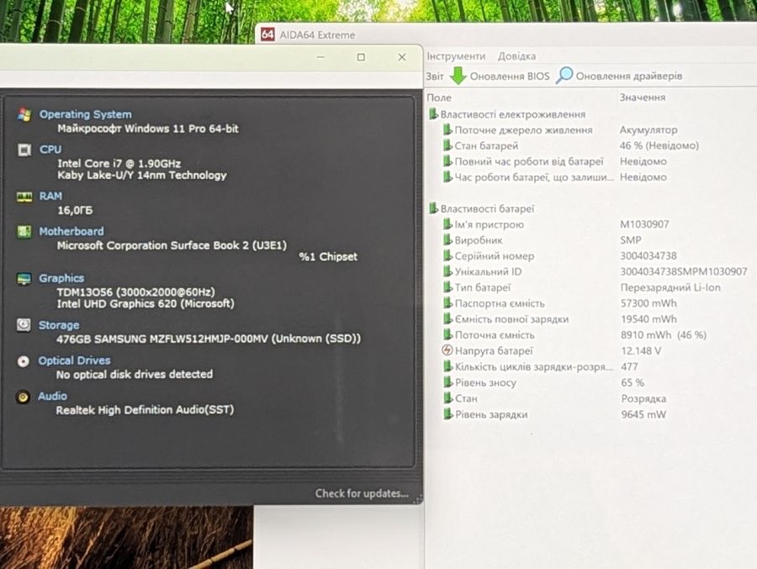Screen dimensions: 757x569
Task: Open the Motherboard section link
Action: 71,231
